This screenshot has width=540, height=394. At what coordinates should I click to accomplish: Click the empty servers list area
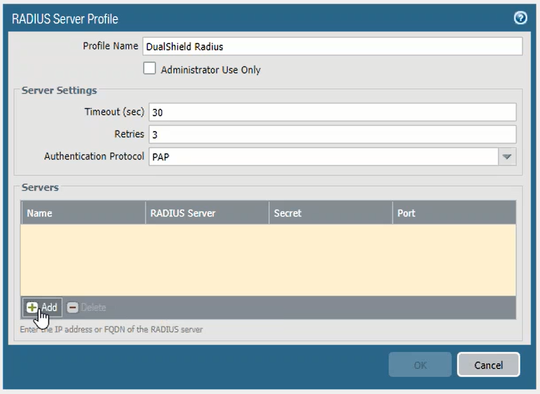pos(268,259)
